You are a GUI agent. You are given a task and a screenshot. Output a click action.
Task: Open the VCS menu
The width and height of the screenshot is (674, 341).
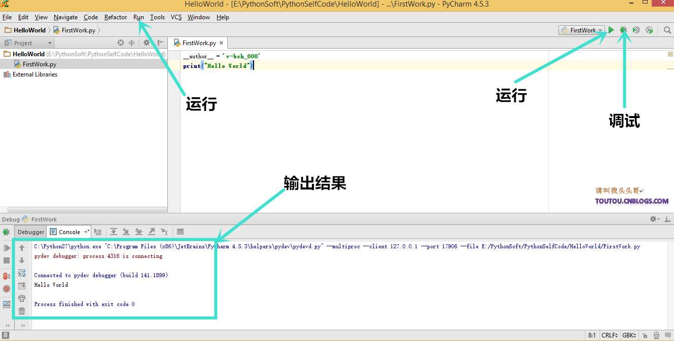coord(176,17)
